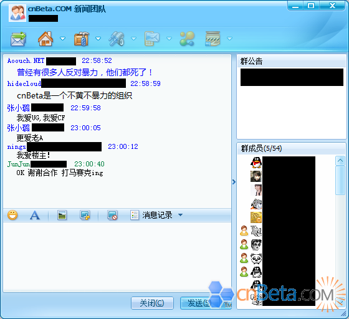
Task: Click message 曾经有很多人反对暴力
Action: [85, 72]
